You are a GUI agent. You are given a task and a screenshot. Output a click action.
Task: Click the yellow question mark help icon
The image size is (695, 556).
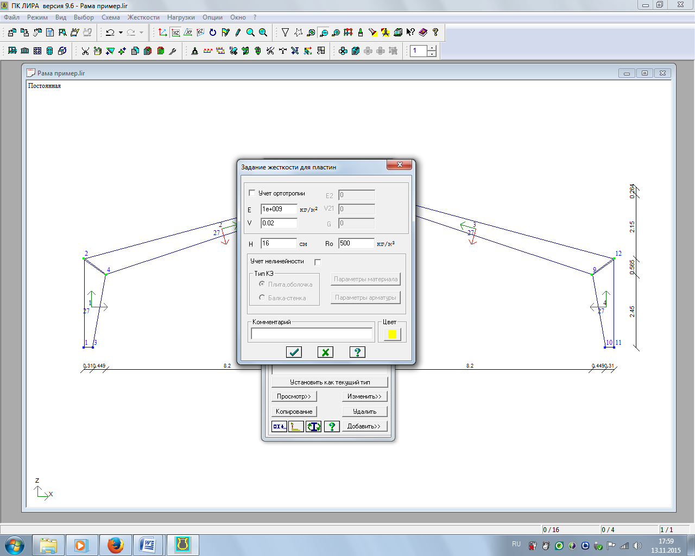click(435, 33)
